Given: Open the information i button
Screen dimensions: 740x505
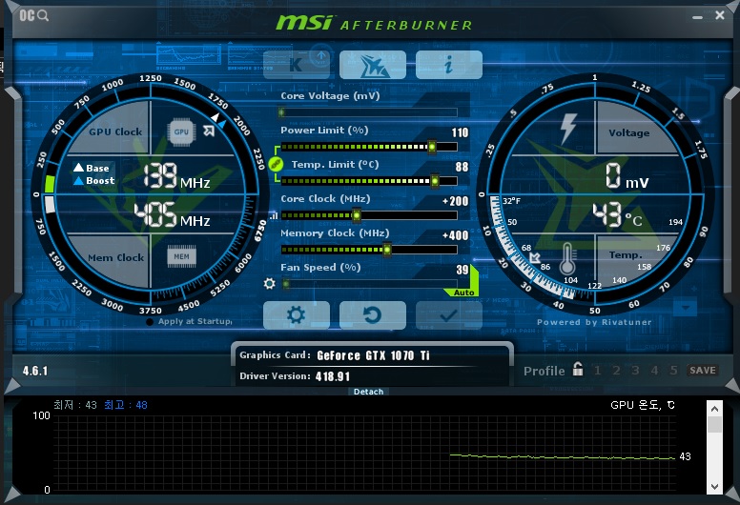Looking at the screenshot, I should click(449, 65).
